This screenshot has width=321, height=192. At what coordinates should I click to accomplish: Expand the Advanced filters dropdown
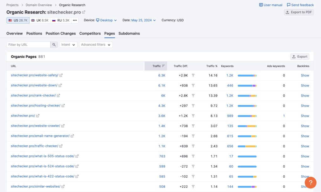click(x=96, y=45)
